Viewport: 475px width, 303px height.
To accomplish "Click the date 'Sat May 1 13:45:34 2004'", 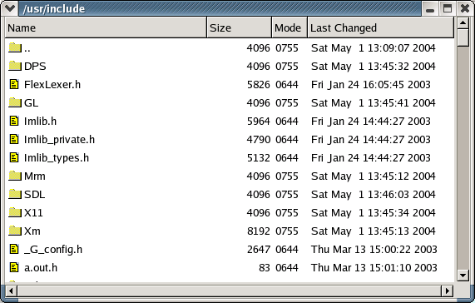I will click(374, 213).
